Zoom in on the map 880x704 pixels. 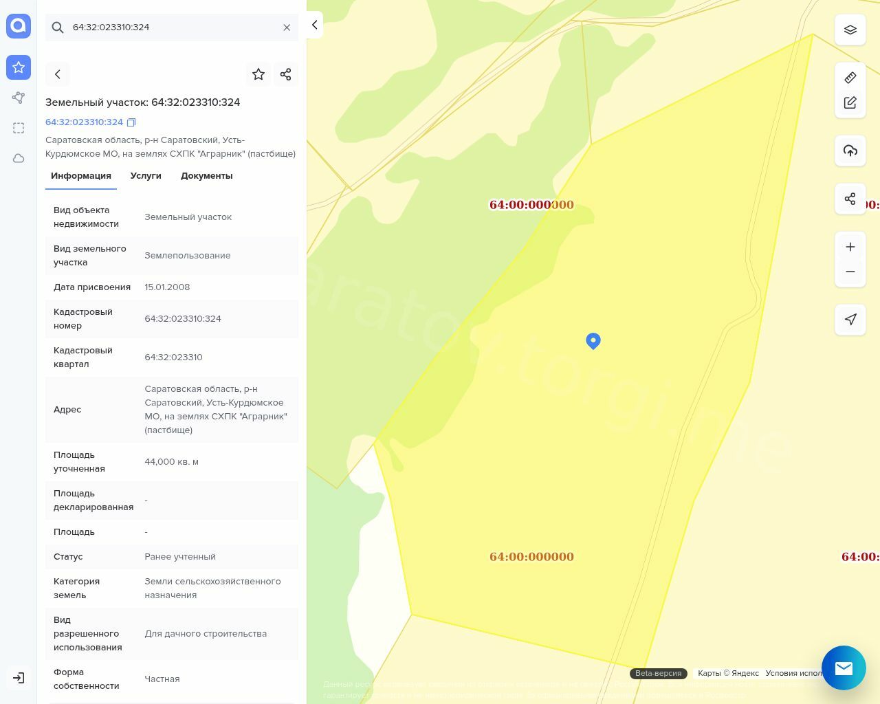pos(850,247)
